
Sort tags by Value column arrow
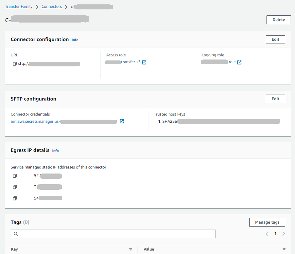[x=284, y=249]
